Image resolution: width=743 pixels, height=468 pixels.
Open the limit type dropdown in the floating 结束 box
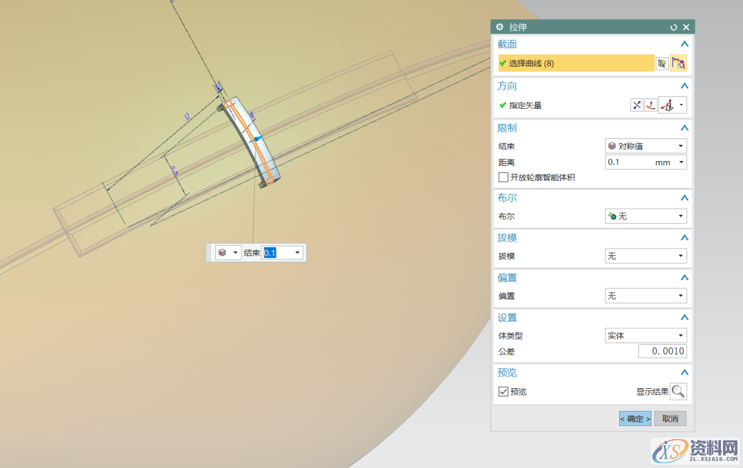pyautogui.click(x=228, y=253)
